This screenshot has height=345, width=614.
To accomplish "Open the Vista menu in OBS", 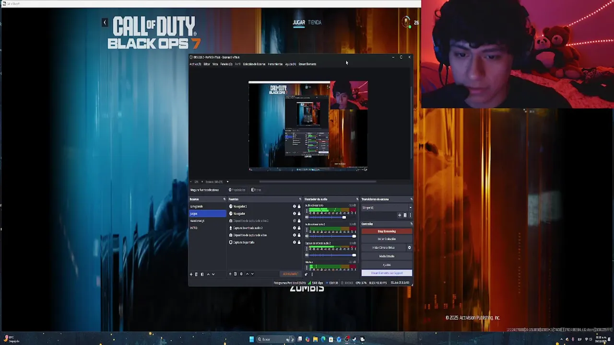I will point(215,64).
